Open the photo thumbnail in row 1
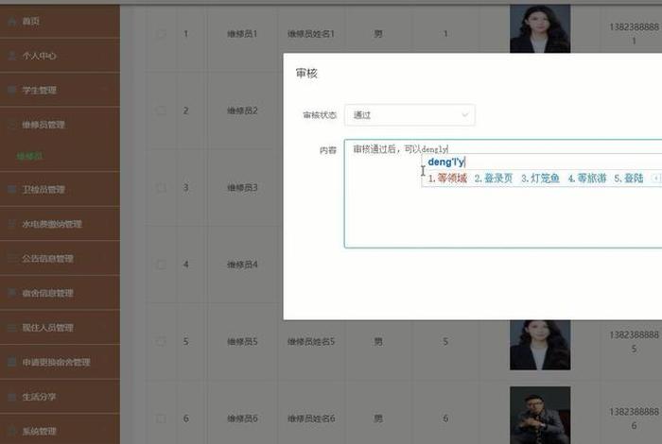 540,28
